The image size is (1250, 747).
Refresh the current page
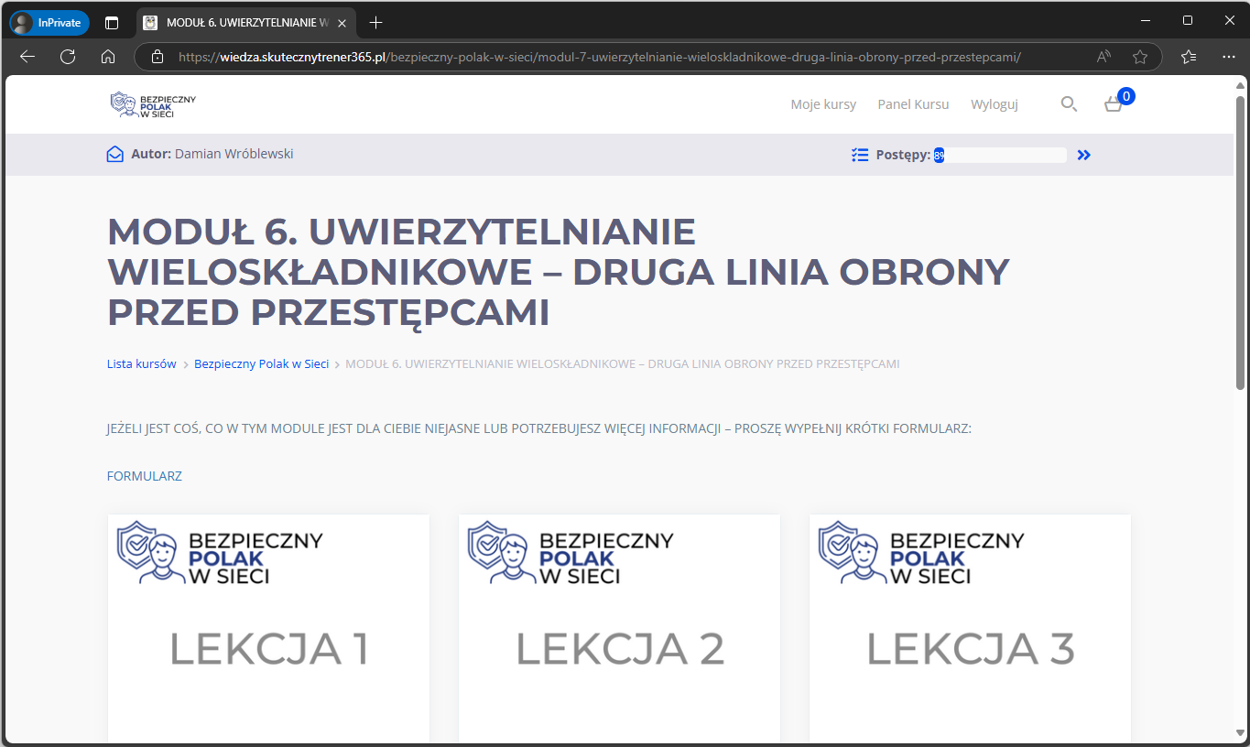tap(68, 57)
